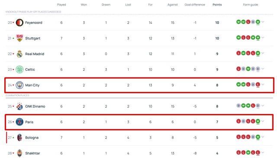Viewport: 277px width, 158px height.
Task: Click the GNK Dinamo club crest
Action: tap(19, 106)
